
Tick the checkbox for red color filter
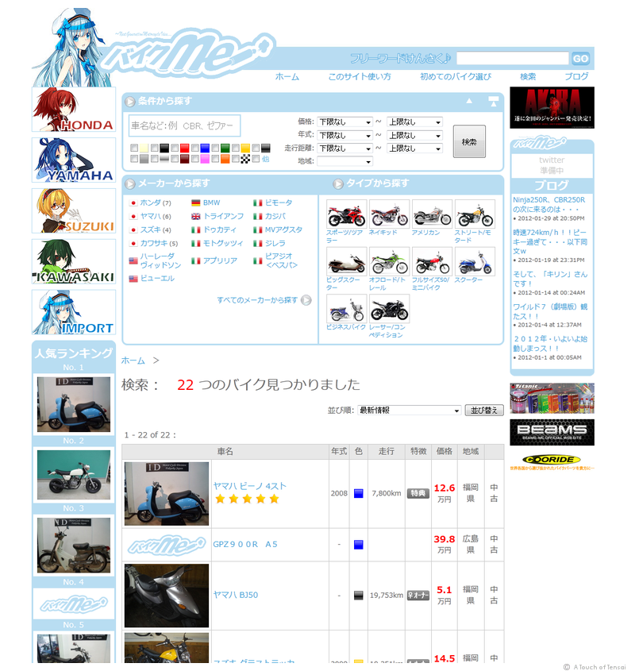click(175, 148)
